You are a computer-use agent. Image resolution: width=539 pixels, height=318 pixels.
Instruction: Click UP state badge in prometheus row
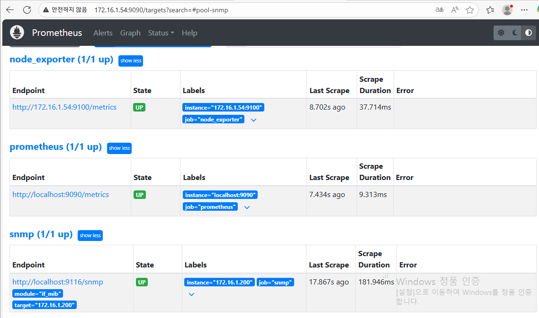[x=140, y=195]
